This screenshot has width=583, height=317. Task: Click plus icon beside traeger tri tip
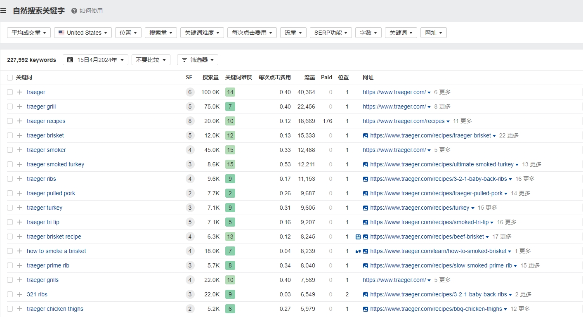20,222
